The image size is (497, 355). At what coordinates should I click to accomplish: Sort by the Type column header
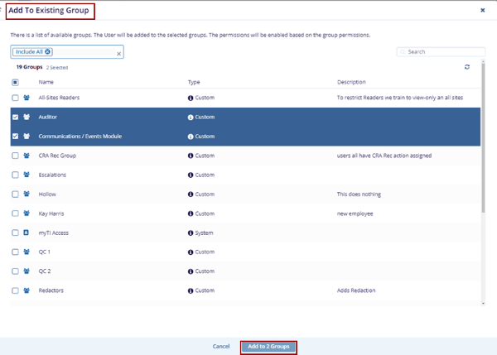coord(194,82)
